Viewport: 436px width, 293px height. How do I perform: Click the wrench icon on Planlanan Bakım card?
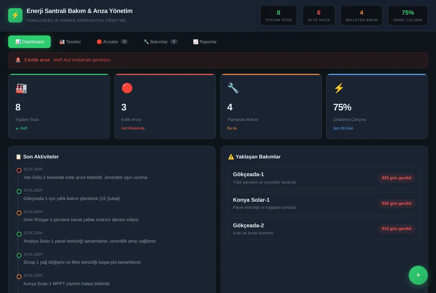click(233, 88)
